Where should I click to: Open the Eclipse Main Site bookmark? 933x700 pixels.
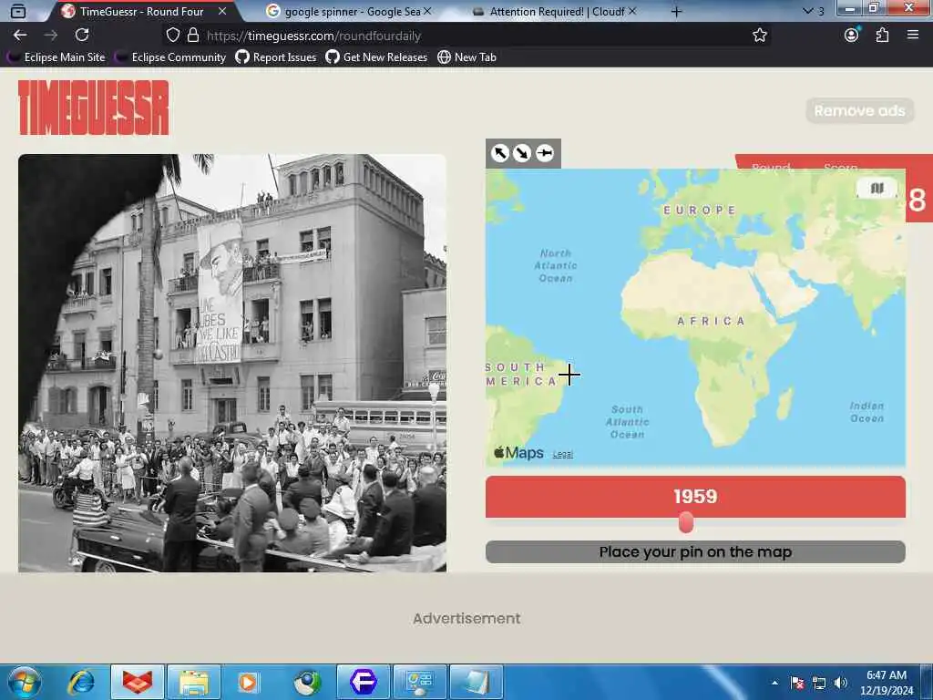[x=56, y=57]
